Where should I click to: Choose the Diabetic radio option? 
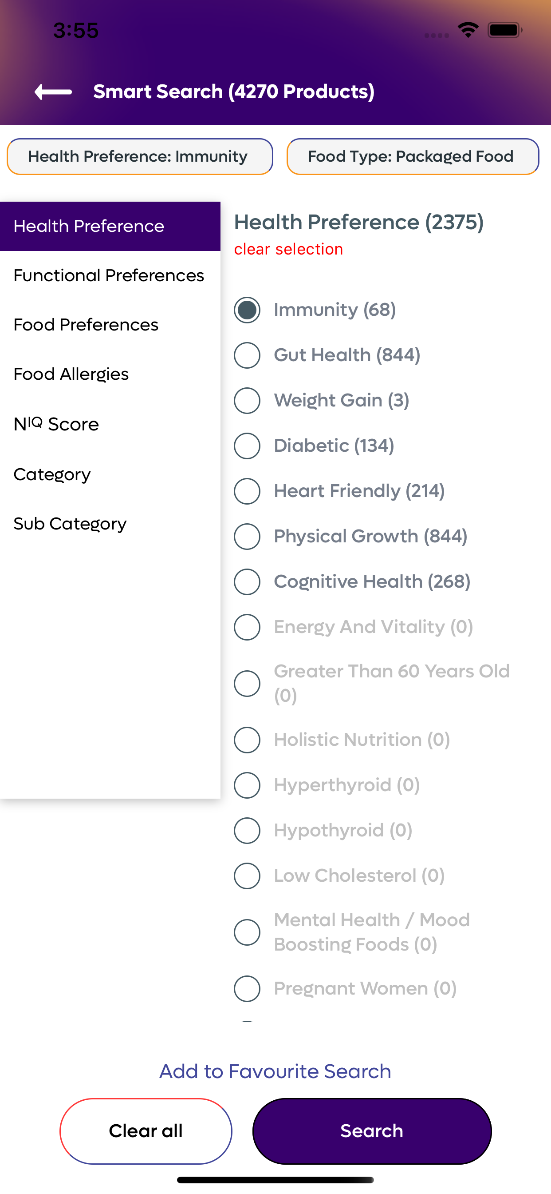click(247, 446)
